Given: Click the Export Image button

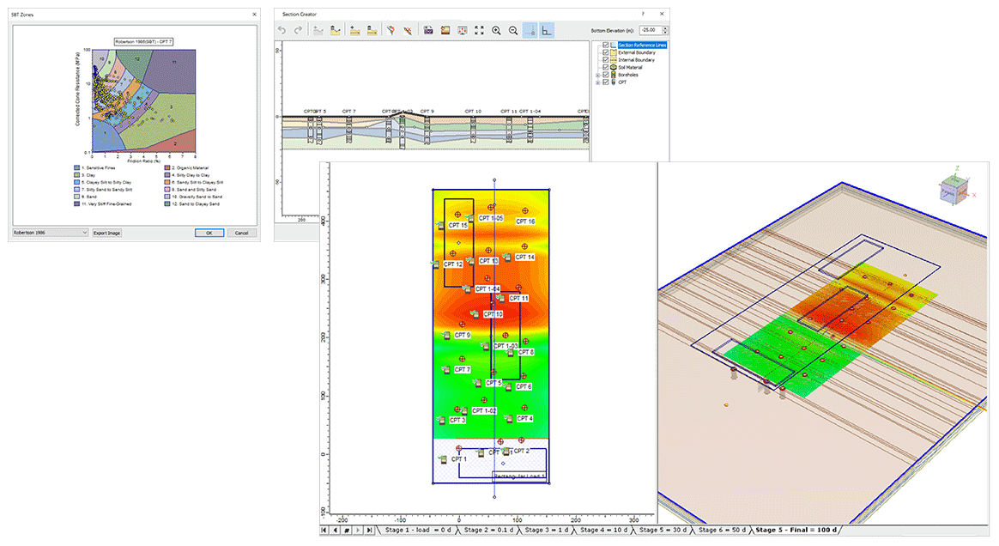Looking at the screenshot, I should click(106, 233).
